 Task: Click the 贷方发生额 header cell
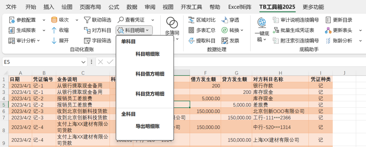tap(237, 79)
